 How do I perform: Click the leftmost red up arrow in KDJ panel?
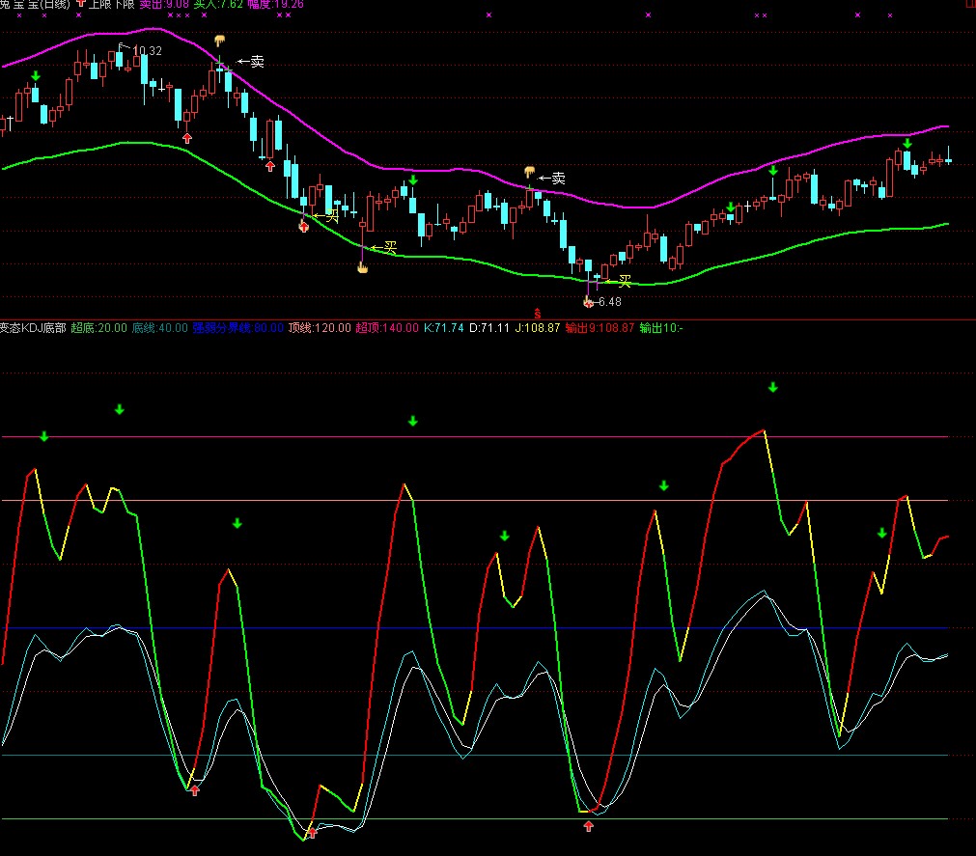point(194,790)
